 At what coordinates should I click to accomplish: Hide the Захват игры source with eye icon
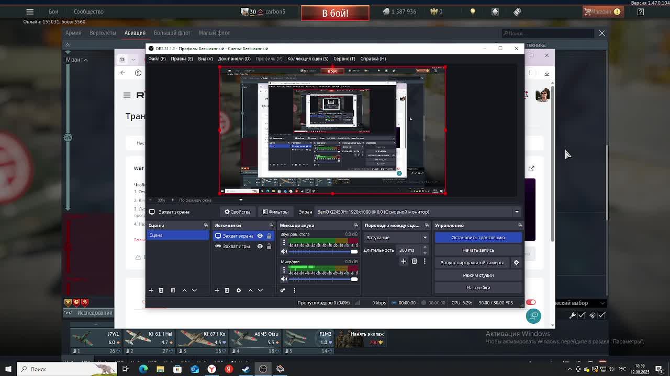coord(260,246)
